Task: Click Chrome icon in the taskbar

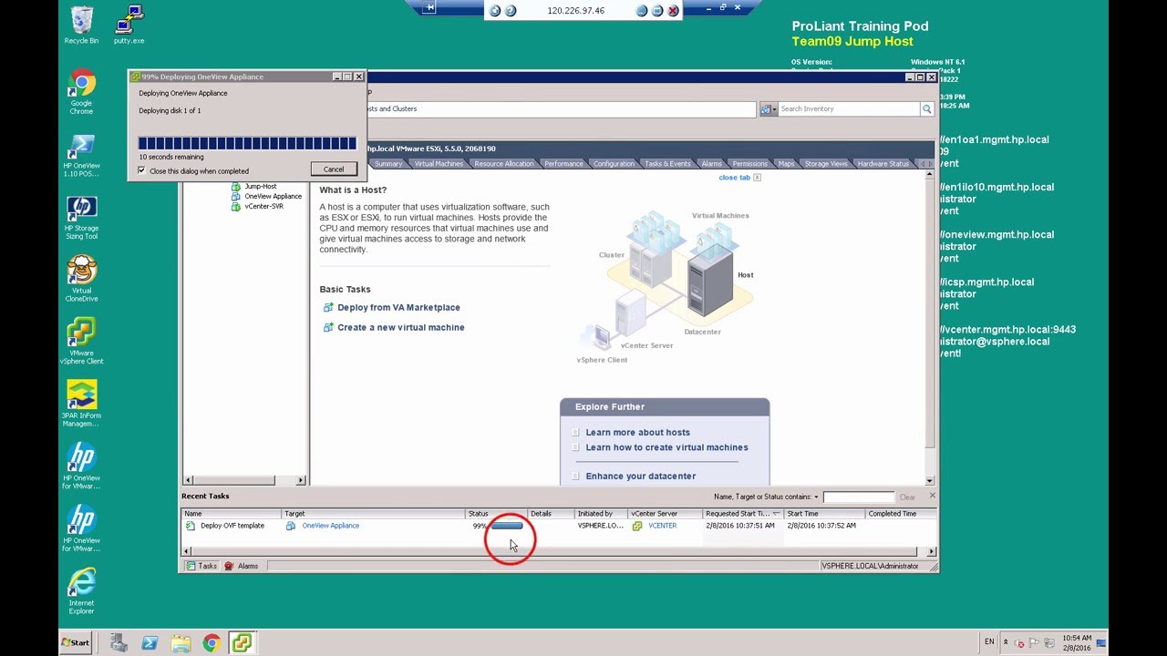Action: point(212,642)
